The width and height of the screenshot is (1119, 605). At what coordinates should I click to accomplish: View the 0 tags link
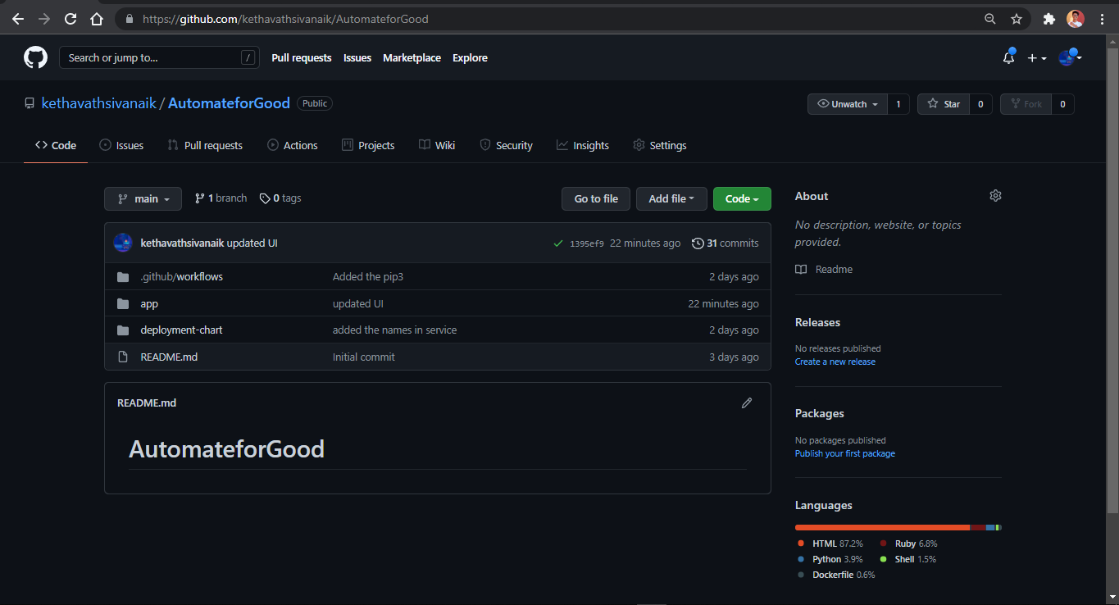(x=280, y=198)
